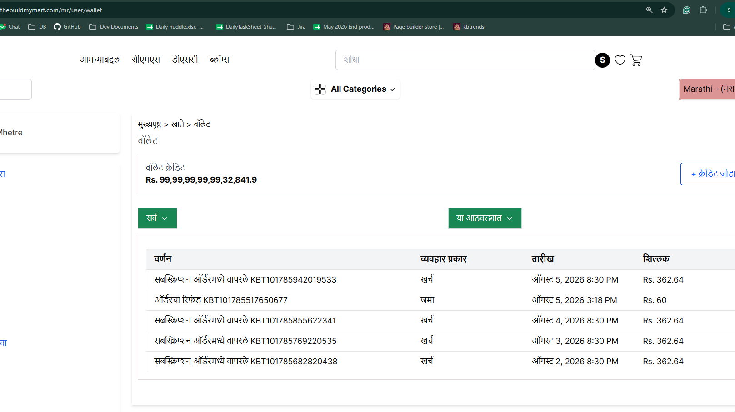Click the जमा transaction type cell
This screenshot has width=735, height=412.
pyautogui.click(x=427, y=300)
